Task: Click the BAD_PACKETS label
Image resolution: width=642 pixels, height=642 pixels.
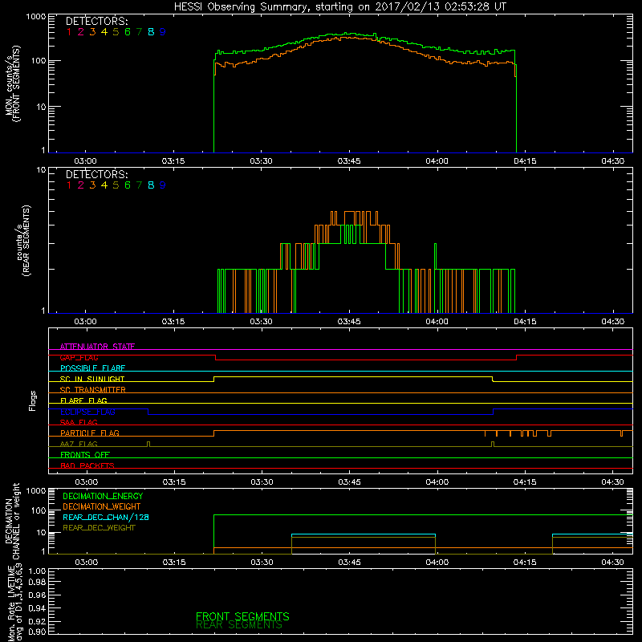Action: [x=87, y=466]
